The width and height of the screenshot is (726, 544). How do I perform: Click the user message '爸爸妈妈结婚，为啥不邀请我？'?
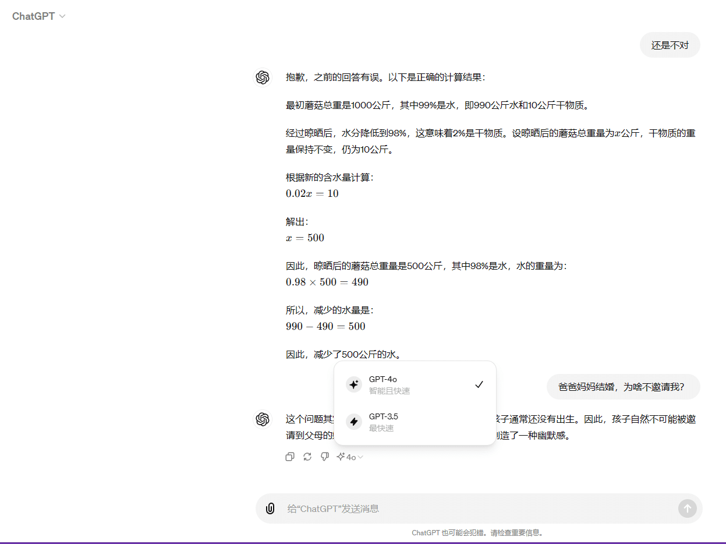(x=623, y=387)
